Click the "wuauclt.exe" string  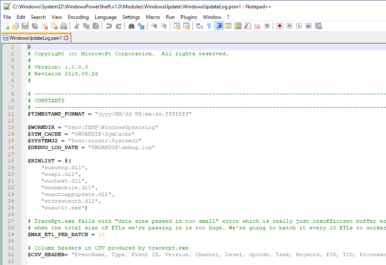click(x=63, y=208)
